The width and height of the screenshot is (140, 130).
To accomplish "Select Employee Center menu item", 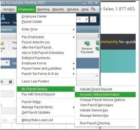I will pos(46,17).
